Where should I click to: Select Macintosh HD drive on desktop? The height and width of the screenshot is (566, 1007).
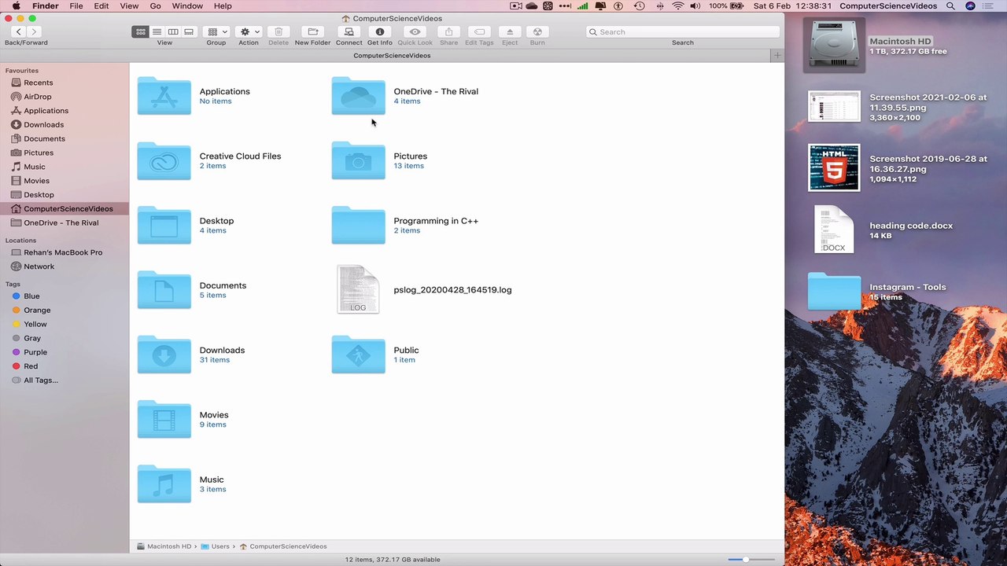[834, 46]
